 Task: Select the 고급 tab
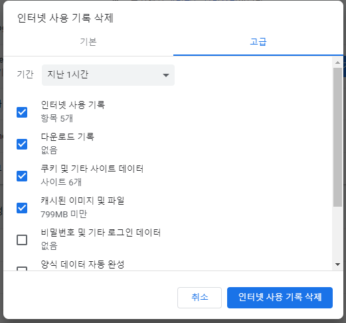point(258,42)
